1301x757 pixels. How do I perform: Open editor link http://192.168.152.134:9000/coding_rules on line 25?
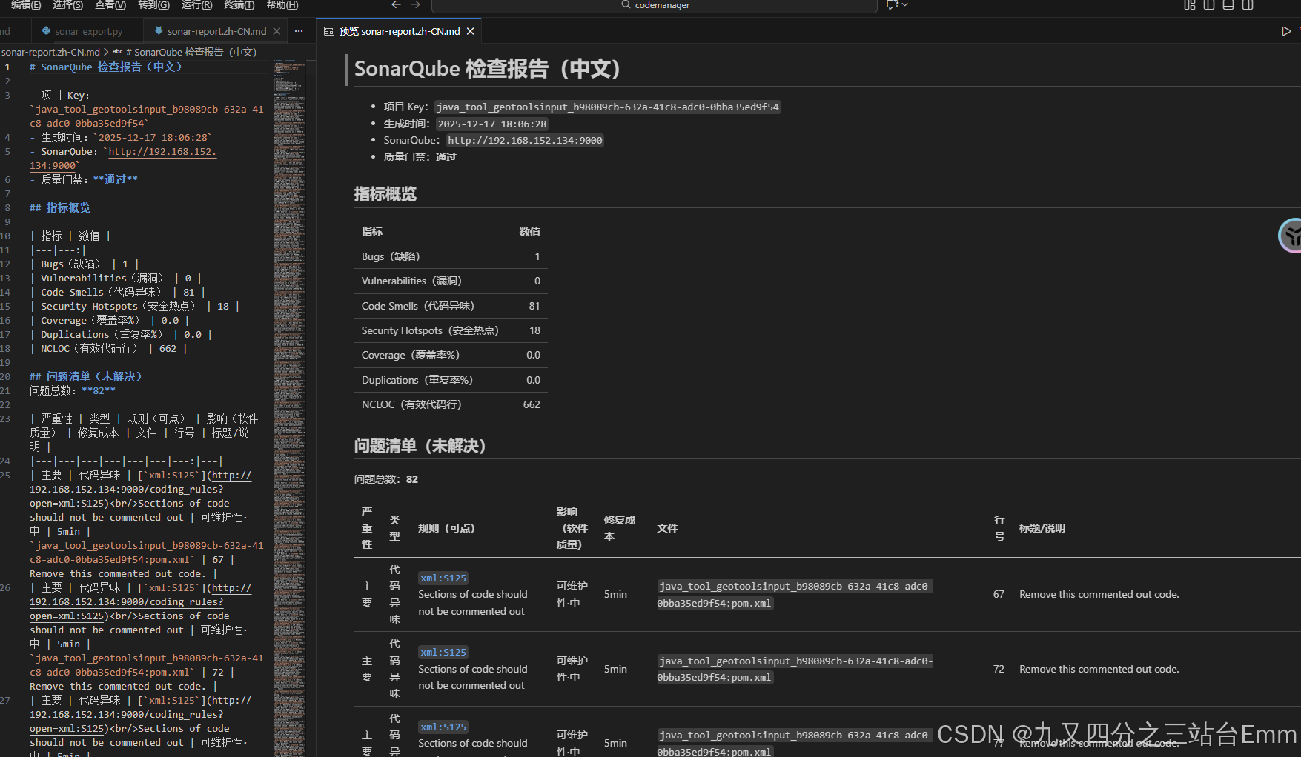pyautogui.click(x=126, y=489)
